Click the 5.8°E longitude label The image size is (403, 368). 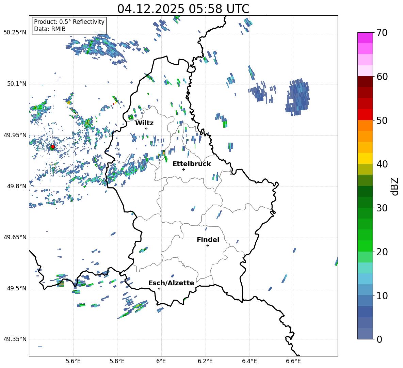[x=117, y=361]
